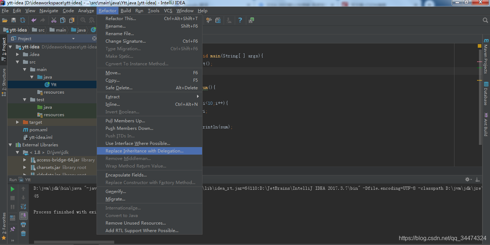Viewport: 490px width, 245px height.
Task: Click the Search Everywhere magnifier icon
Action: [x=485, y=20]
